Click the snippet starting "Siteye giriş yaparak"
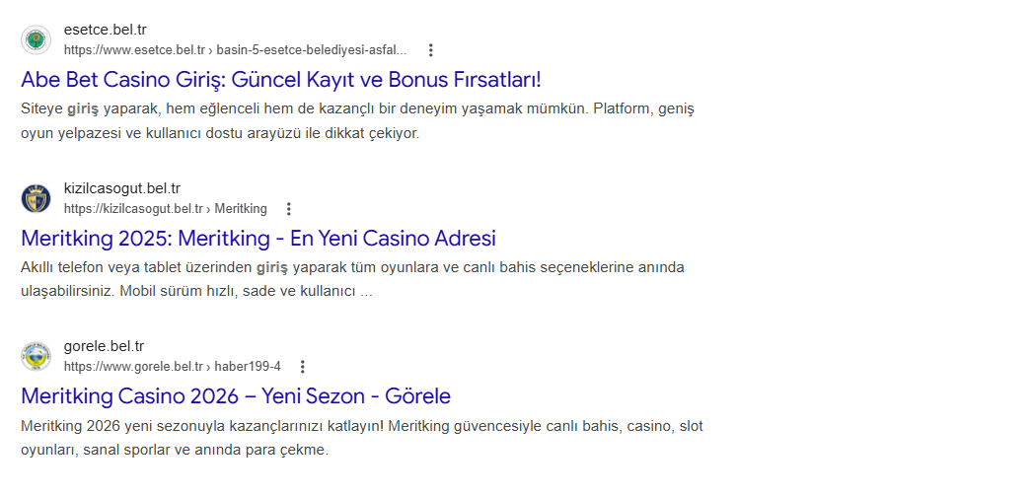This screenshot has height=497, width=1032. (x=363, y=119)
